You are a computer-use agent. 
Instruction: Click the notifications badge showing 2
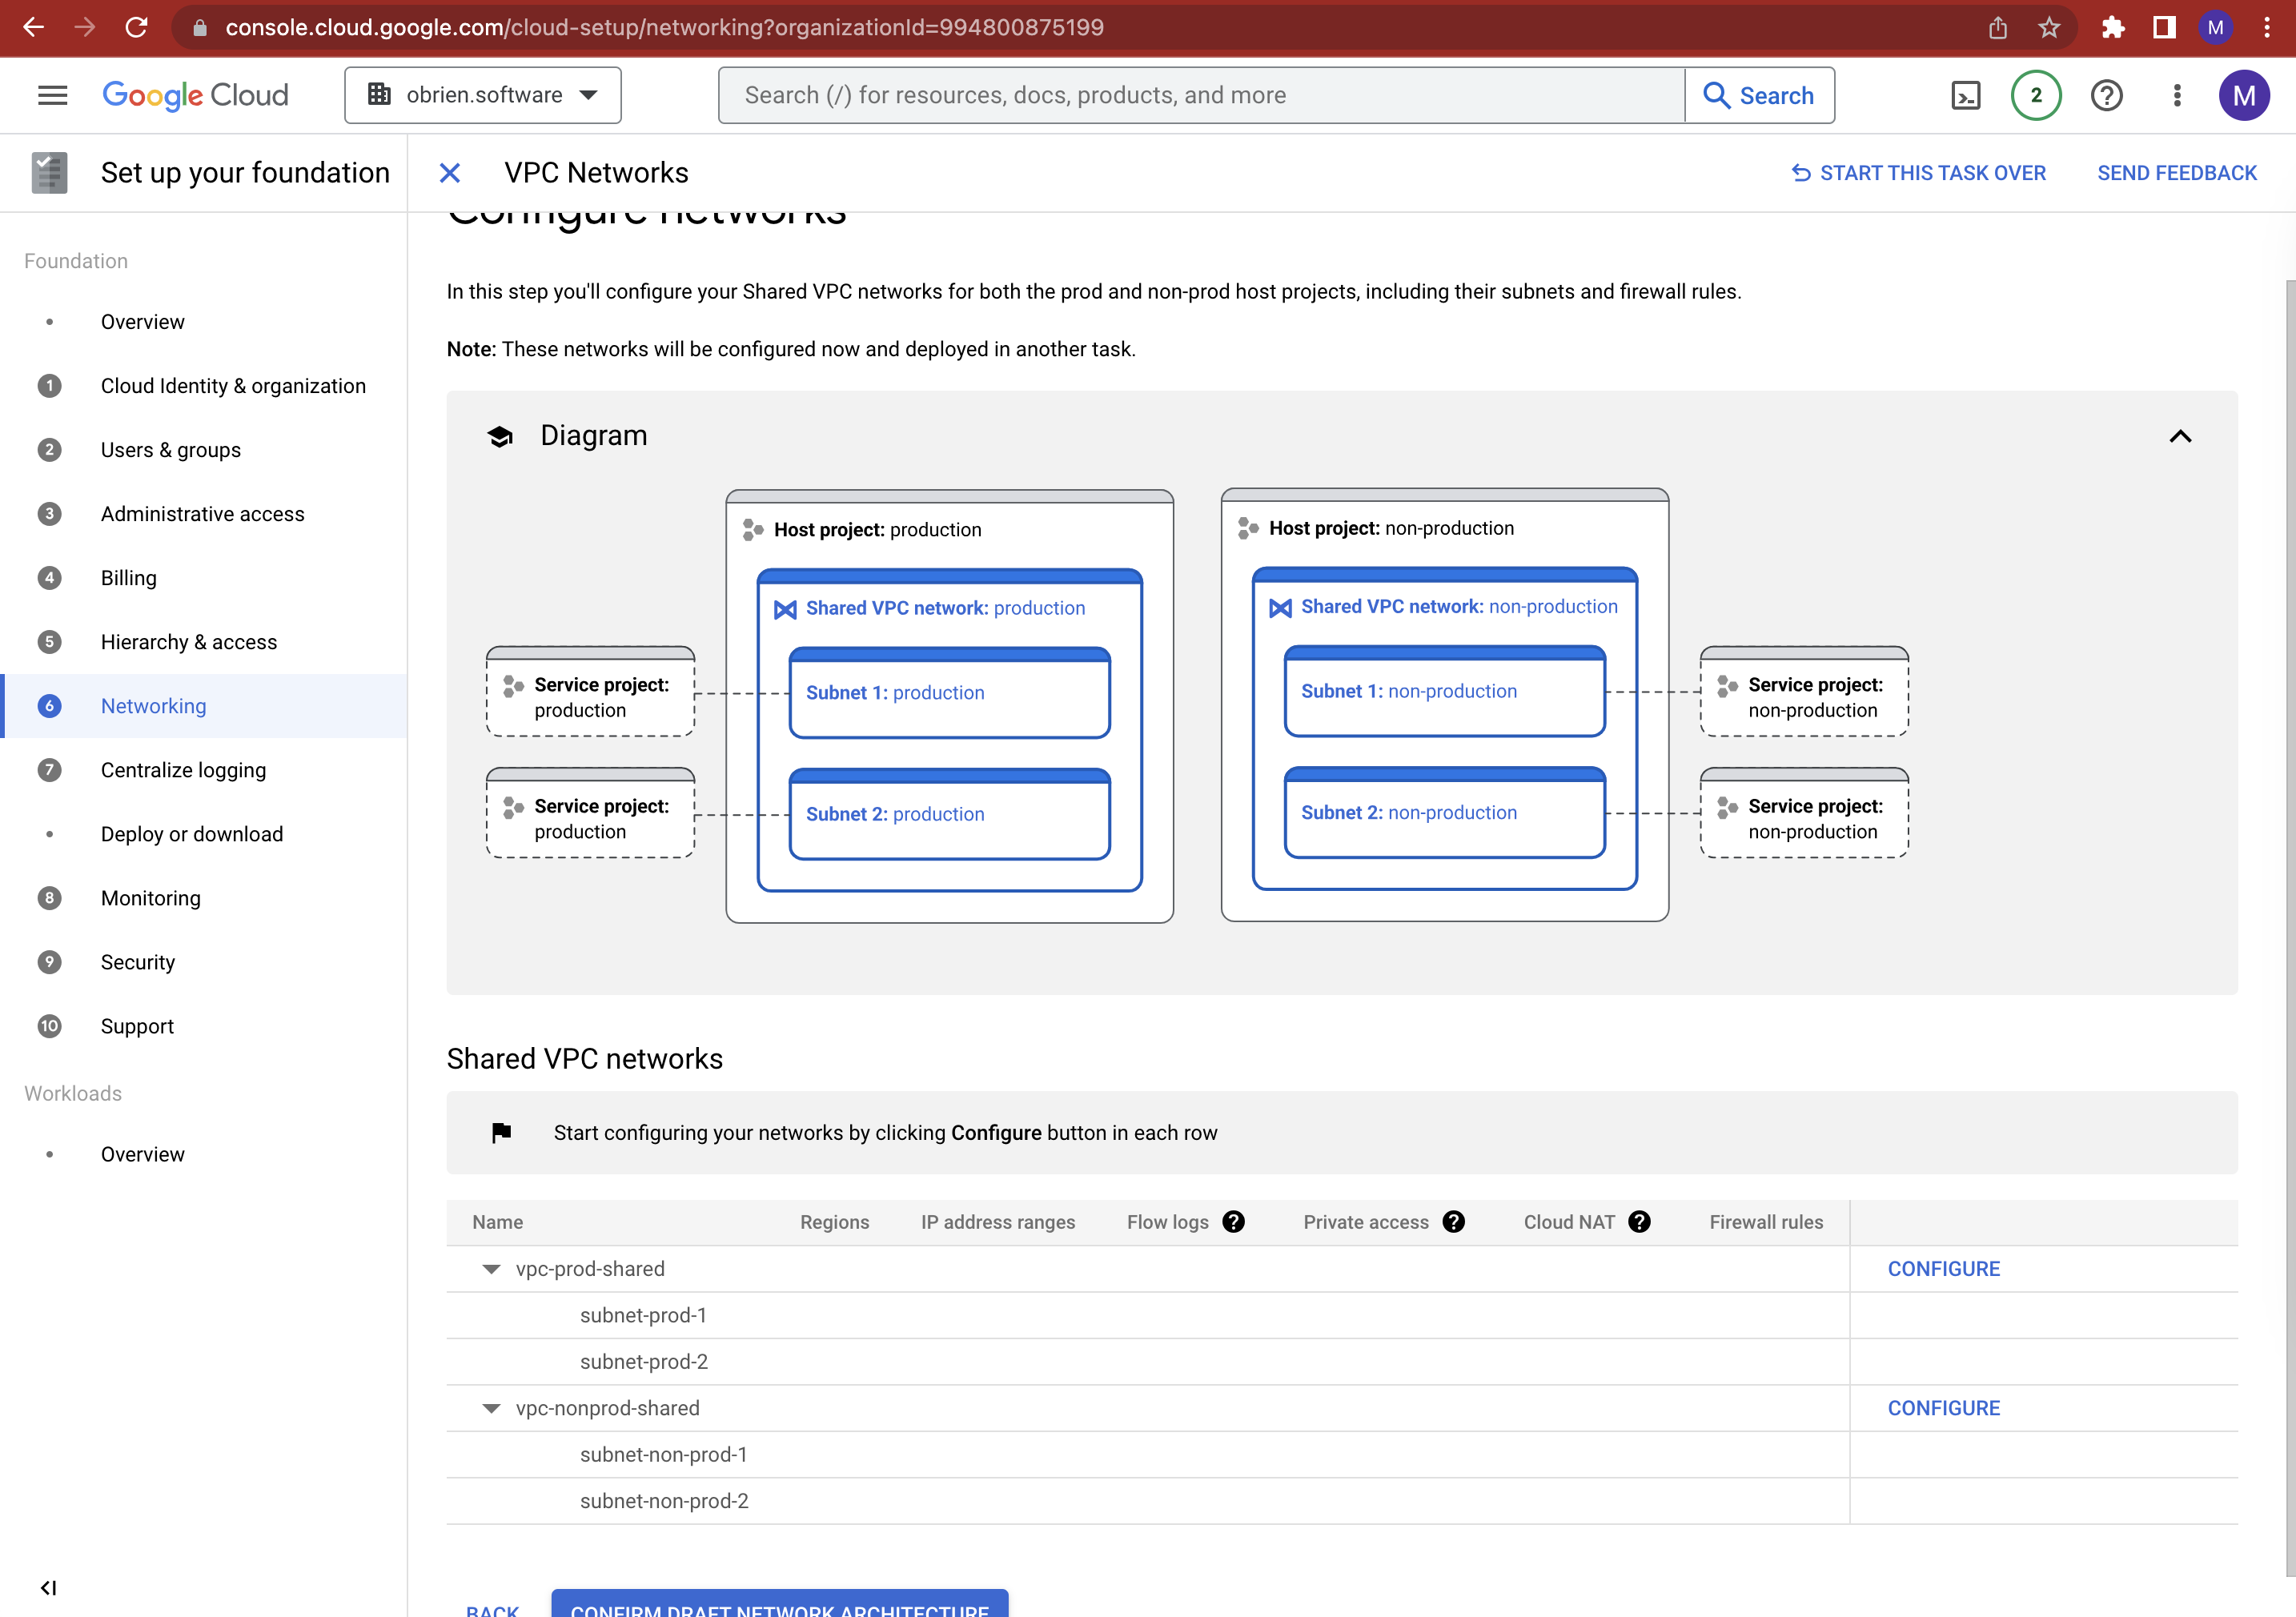pos(2036,95)
